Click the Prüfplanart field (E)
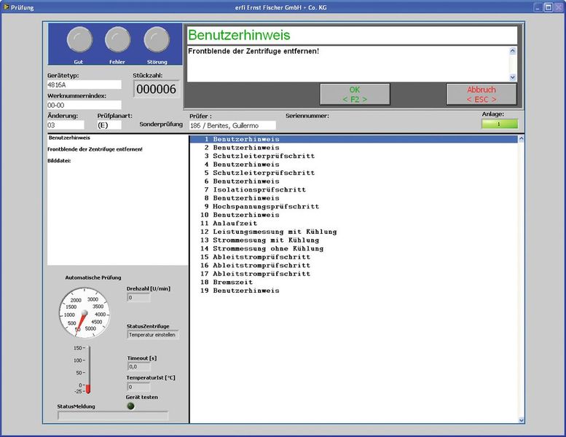The image size is (566, 437). [109, 125]
